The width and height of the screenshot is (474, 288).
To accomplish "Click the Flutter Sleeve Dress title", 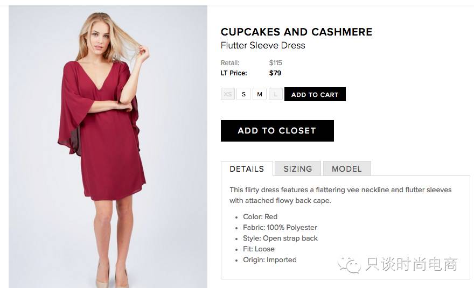I will tap(263, 45).
